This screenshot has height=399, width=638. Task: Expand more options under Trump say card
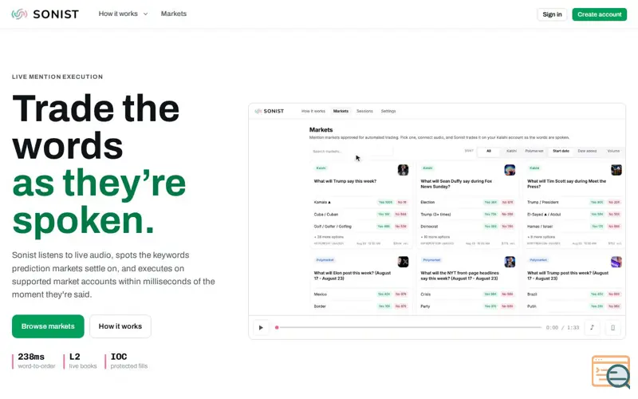coord(329,237)
